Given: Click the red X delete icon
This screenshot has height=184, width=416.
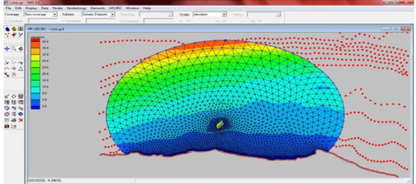Looking at the screenshot, I should pos(21,120).
